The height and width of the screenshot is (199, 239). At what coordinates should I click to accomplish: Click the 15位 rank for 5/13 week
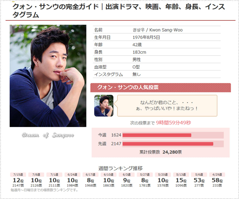(181, 180)
